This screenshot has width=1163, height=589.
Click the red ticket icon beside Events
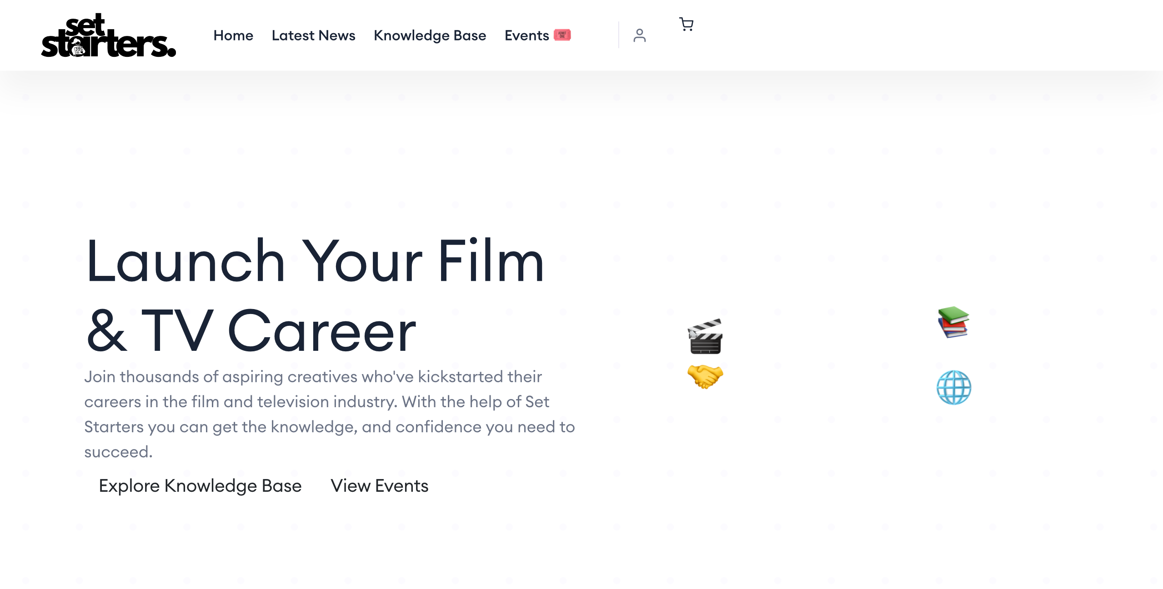click(x=562, y=35)
